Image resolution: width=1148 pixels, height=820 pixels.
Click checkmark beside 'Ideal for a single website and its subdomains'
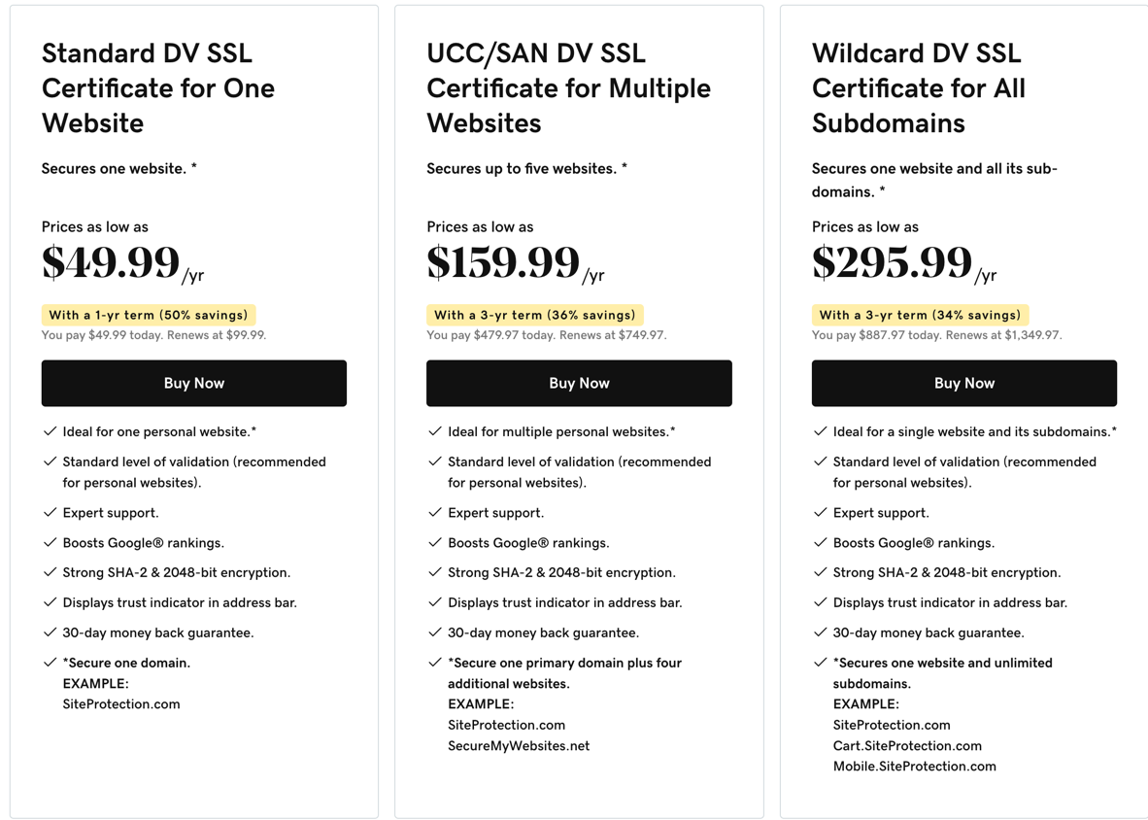820,431
